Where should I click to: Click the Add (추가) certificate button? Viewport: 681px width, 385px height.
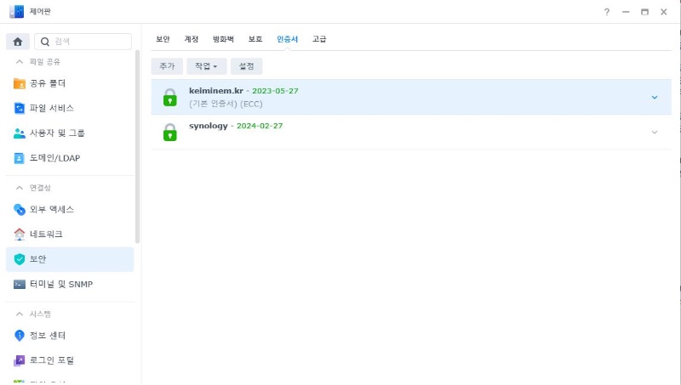[167, 66]
